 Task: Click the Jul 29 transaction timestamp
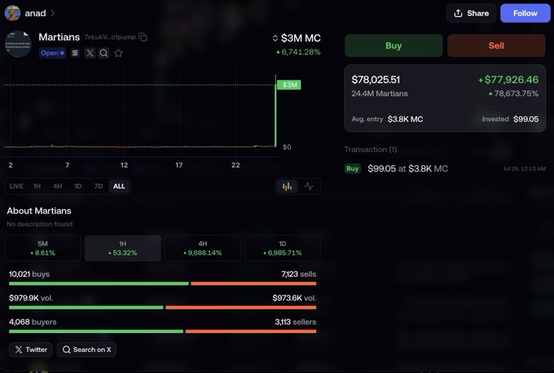(525, 169)
